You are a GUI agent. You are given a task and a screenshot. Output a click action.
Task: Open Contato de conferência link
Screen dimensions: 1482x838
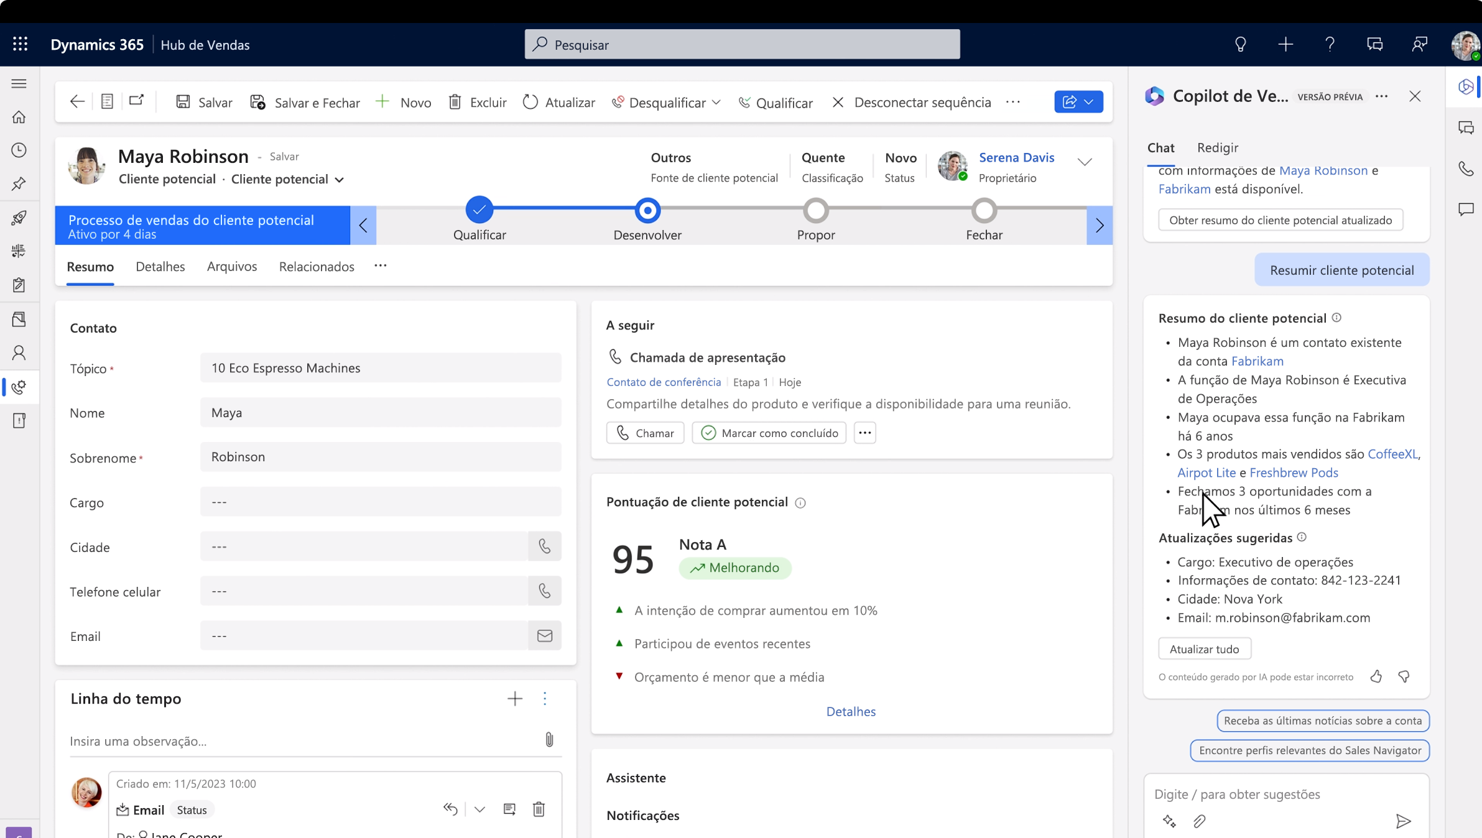tap(664, 382)
